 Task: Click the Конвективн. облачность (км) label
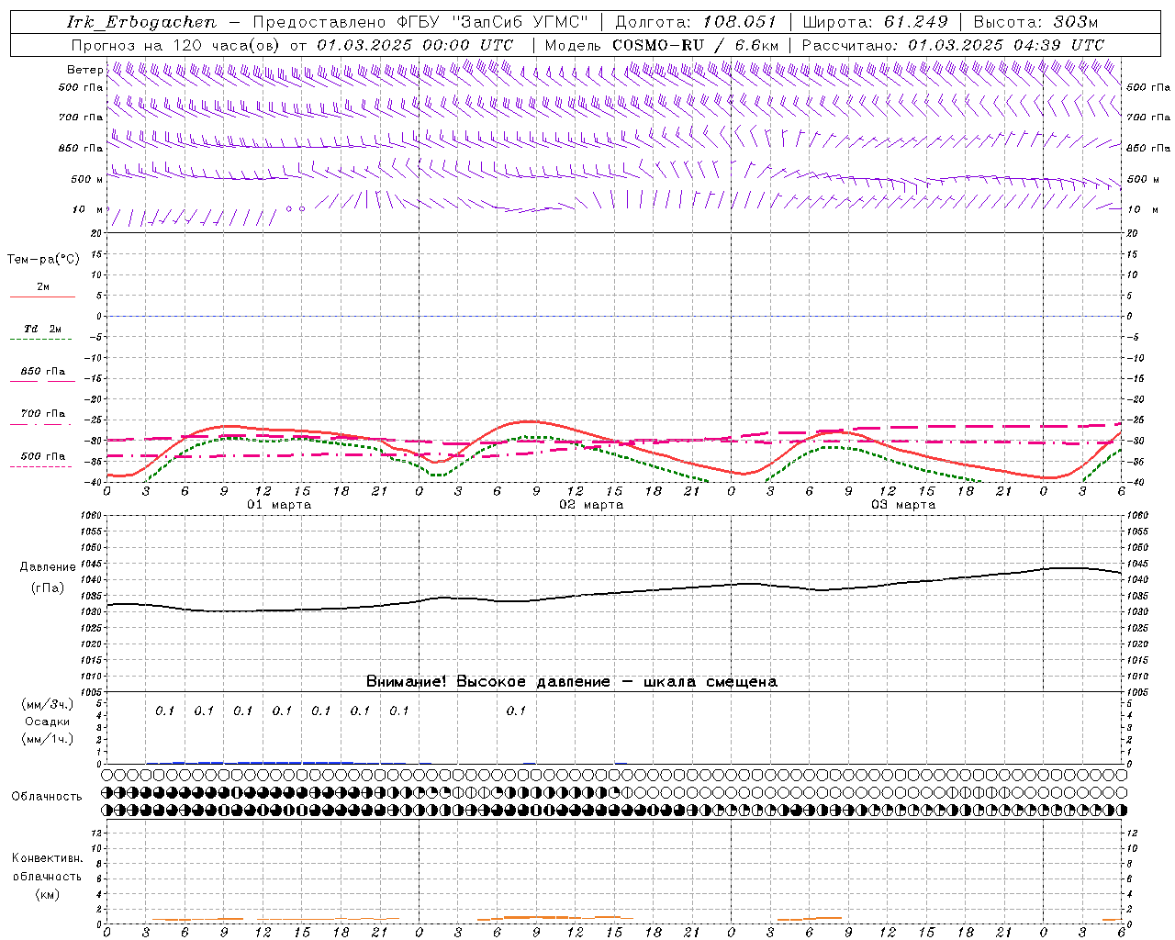point(47,876)
